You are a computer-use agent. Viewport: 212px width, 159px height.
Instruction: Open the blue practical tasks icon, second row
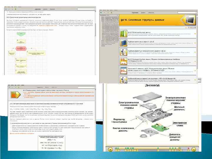pyautogui.click(x=123, y=43)
